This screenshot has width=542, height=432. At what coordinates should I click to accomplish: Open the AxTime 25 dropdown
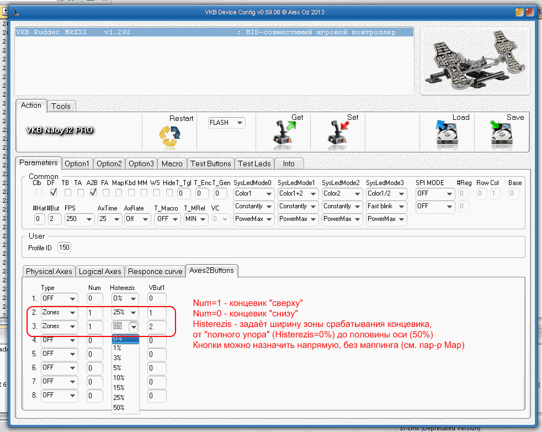pyautogui.click(x=110, y=219)
